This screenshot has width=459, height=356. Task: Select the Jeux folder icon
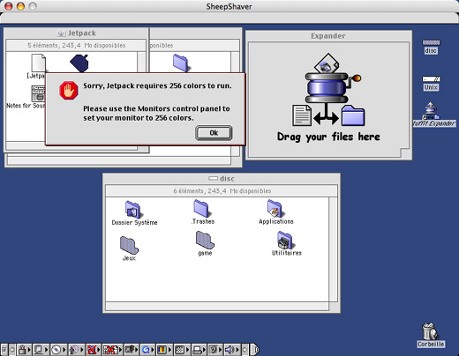[129, 245]
